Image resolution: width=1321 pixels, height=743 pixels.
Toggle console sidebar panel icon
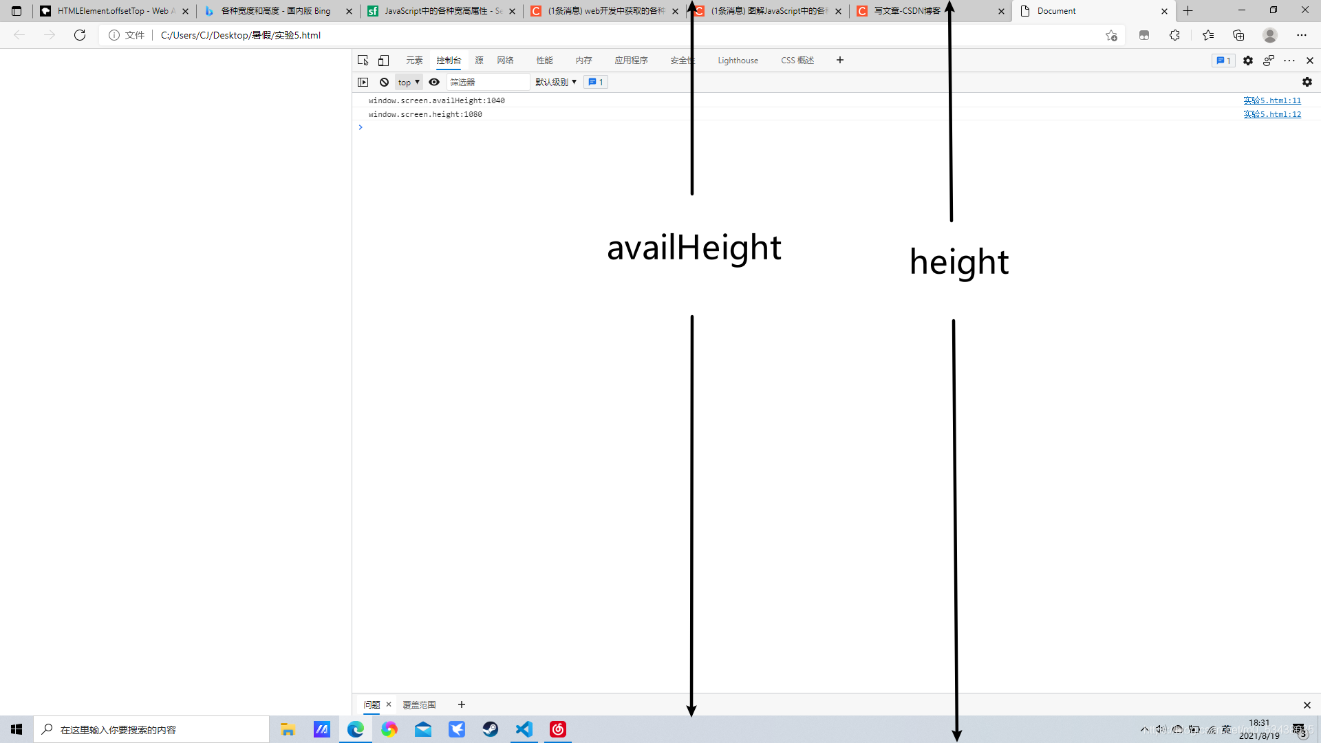[363, 82]
